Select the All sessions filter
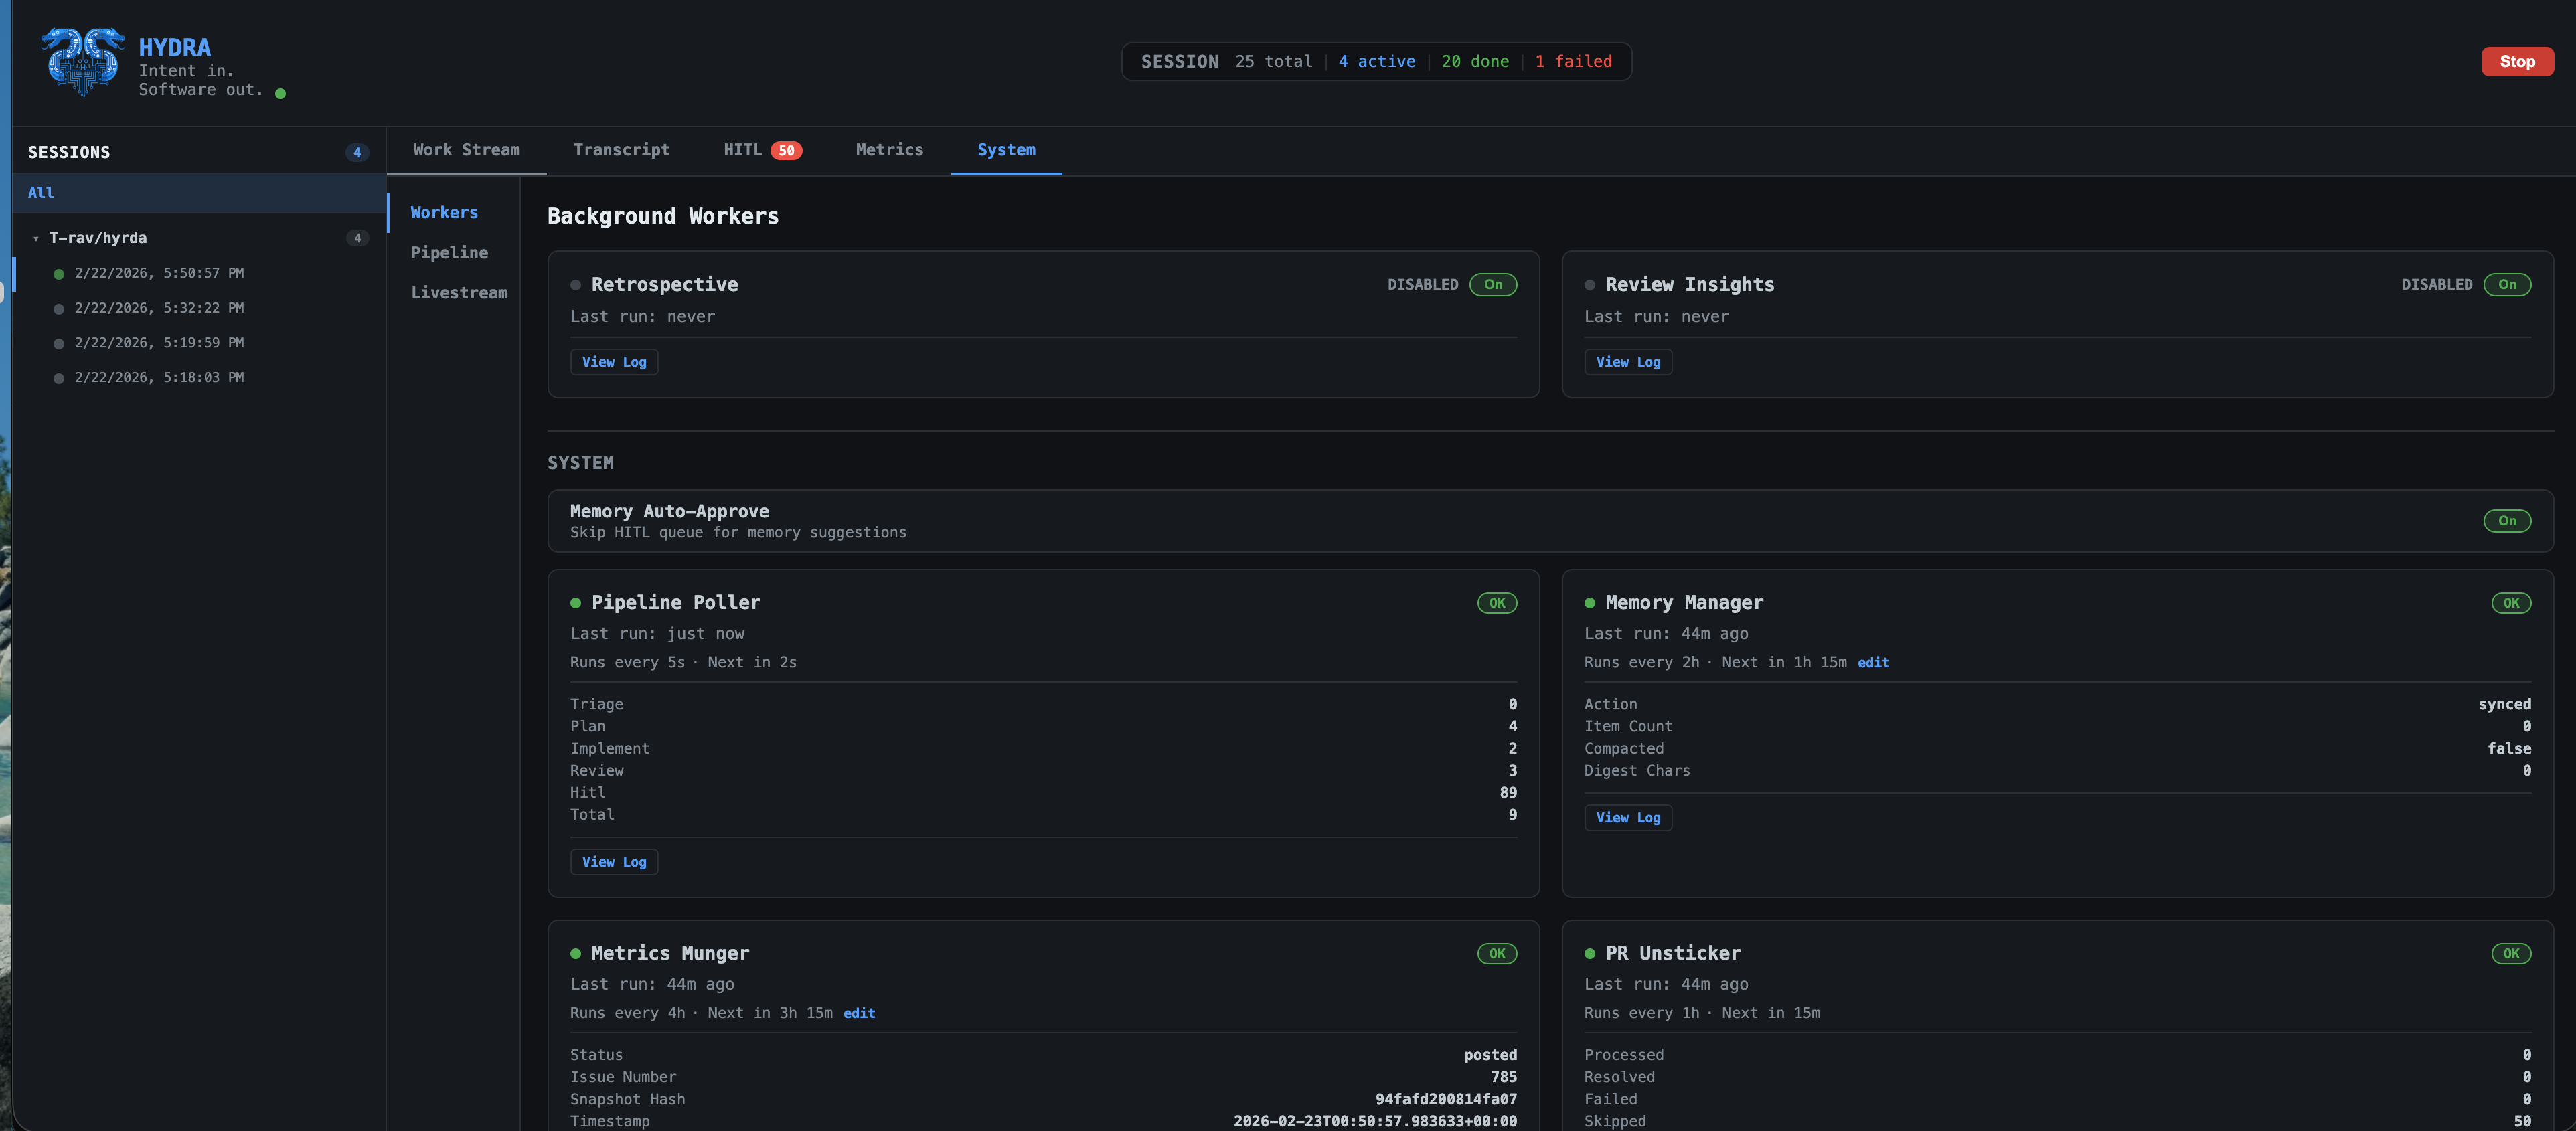Image resolution: width=2576 pixels, height=1131 pixels. click(41, 192)
